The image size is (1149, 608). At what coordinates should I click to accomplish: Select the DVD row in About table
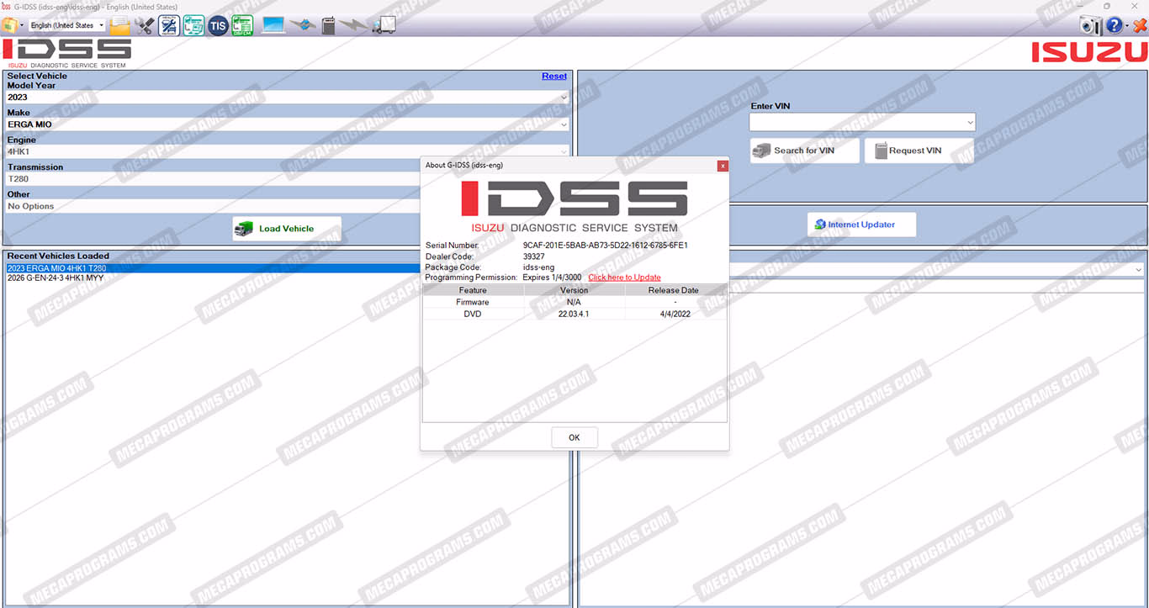click(x=574, y=314)
